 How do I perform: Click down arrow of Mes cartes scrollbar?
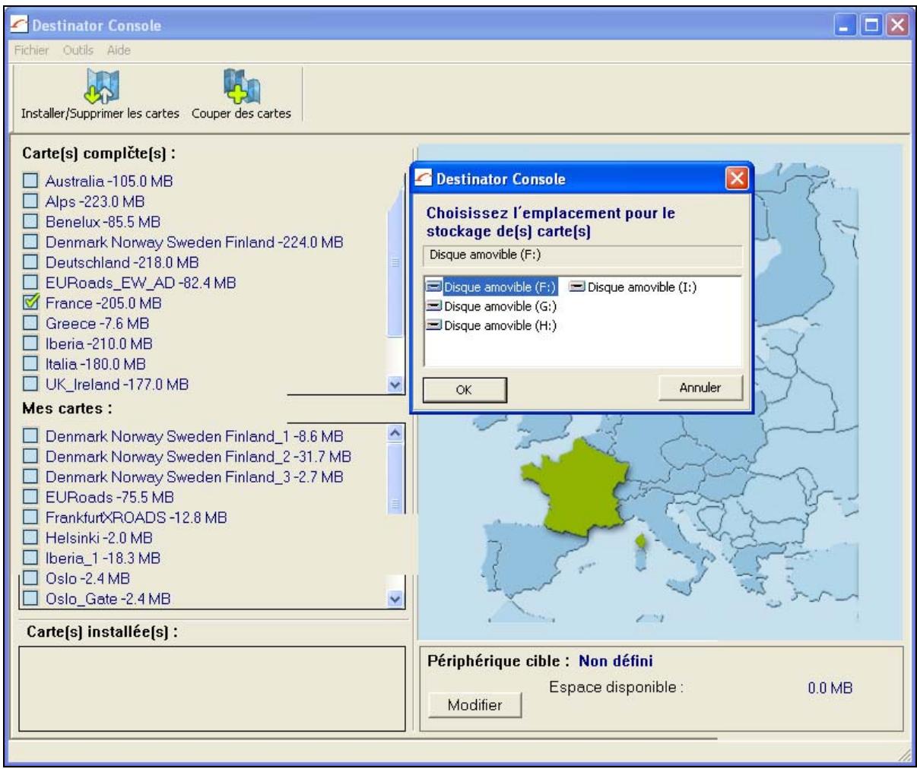click(395, 600)
